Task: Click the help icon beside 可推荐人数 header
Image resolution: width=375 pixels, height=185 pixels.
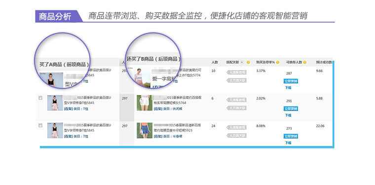Action: (x=305, y=62)
